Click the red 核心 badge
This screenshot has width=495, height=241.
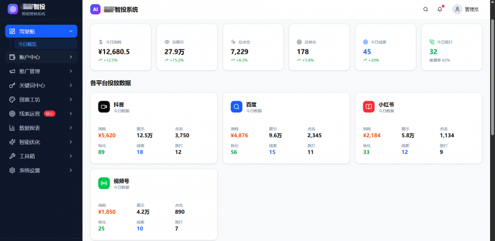49,114
